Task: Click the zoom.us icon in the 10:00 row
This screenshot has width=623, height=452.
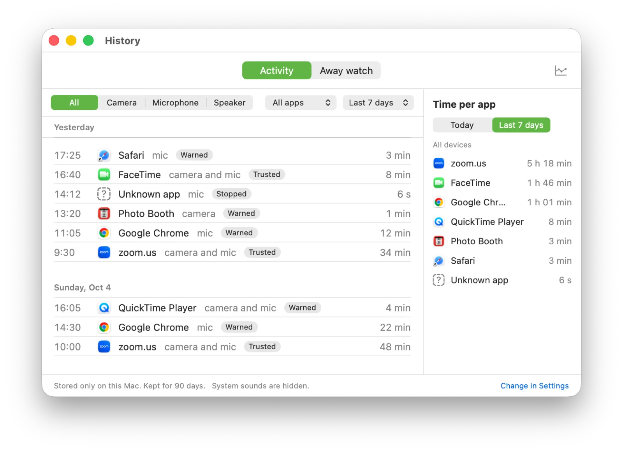Action: (x=104, y=347)
